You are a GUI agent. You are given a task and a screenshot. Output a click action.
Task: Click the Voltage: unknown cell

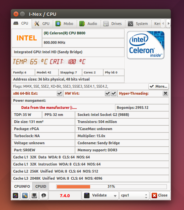click(x=43, y=143)
